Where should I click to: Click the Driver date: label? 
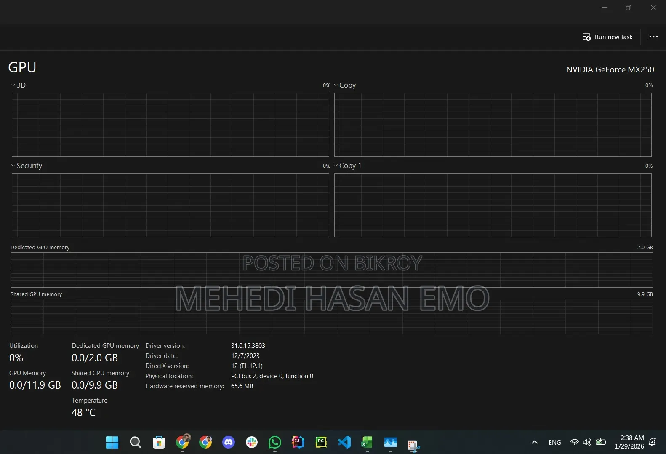pos(162,356)
